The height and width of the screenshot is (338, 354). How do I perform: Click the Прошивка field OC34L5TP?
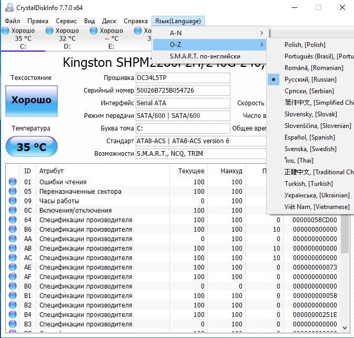pos(183,78)
